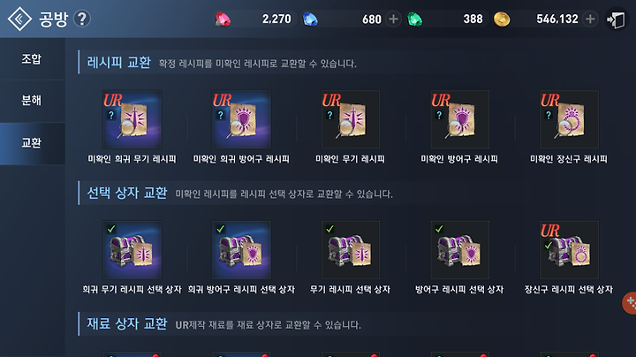Tap the green emerald currency icon
Viewport: 636px width, 357px height.
click(414, 19)
